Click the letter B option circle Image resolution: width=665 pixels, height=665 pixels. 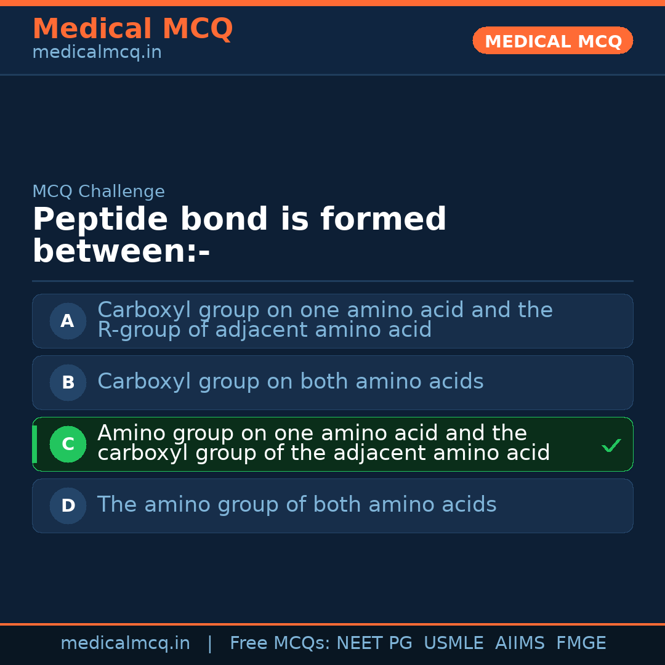pyautogui.click(x=68, y=382)
